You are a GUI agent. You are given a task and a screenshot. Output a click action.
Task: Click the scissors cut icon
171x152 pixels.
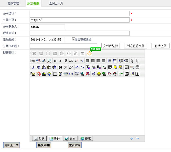(x=33, y=67)
